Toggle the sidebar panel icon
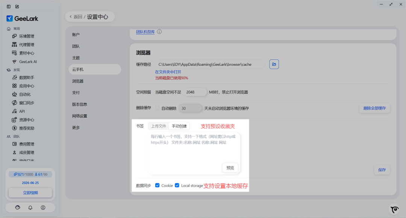This screenshot has width=406, height=218. [x=9, y=6]
